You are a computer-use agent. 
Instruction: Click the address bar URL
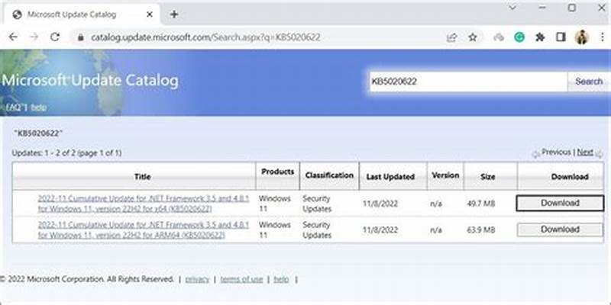pos(205,37)
